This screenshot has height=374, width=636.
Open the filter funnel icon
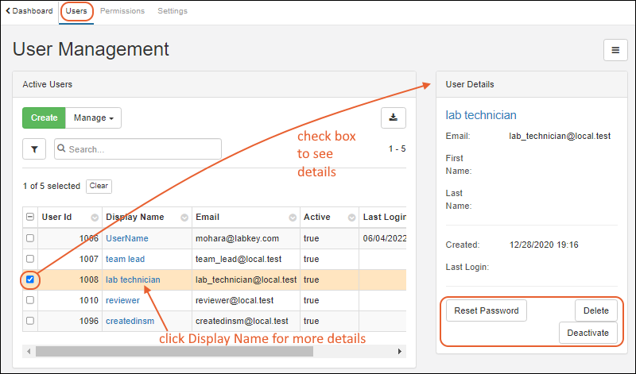pyautogui.click(x=34, y=149)
